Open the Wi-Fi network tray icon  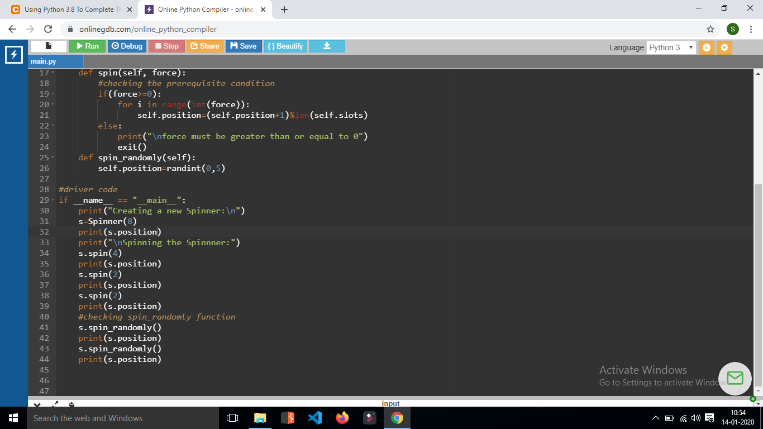pyautogui.click(x=683, y=418)
